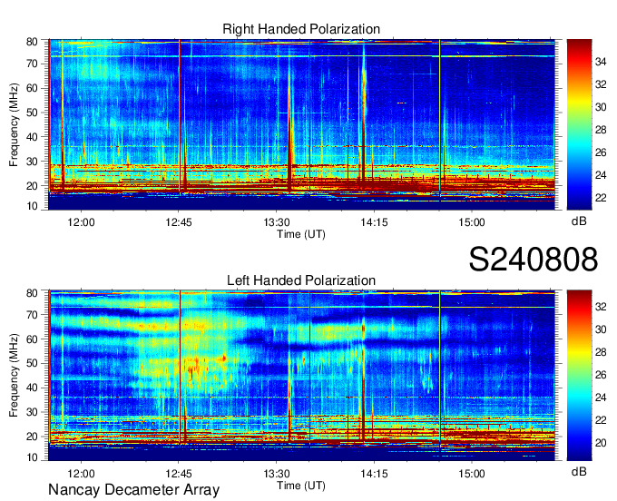Screen dimensions: 617x501
Task: Click the 28 value on top color scale
Action: pyautogui.click(x=601, y=130)
